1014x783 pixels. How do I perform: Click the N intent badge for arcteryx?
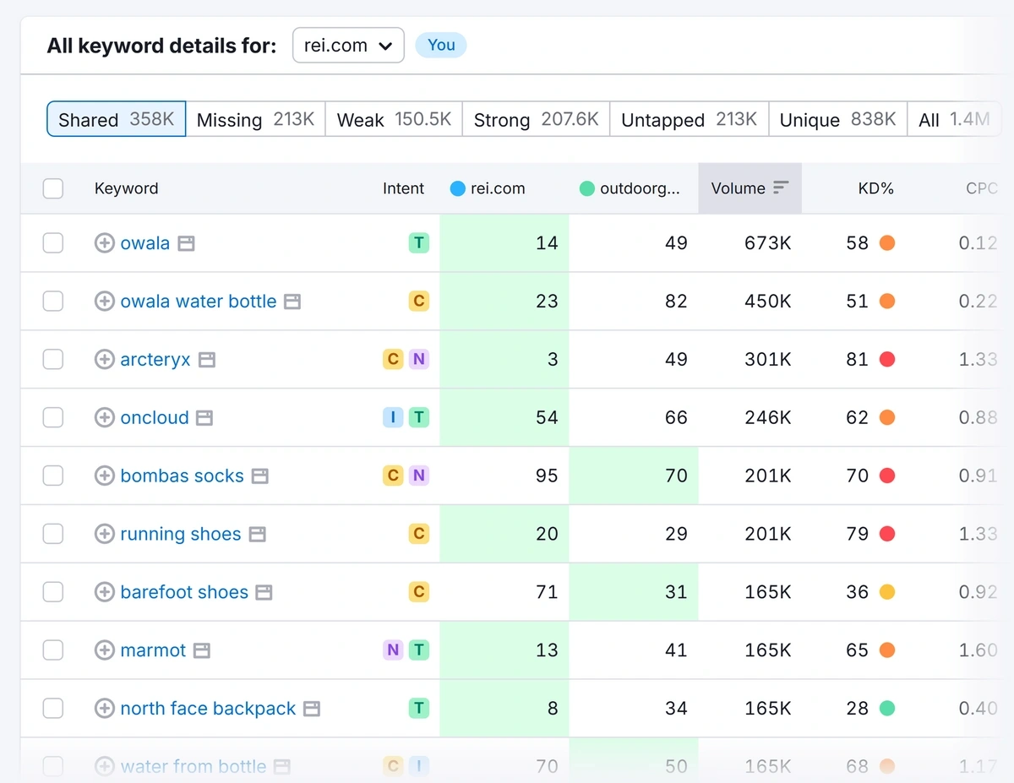pos(418,360)
